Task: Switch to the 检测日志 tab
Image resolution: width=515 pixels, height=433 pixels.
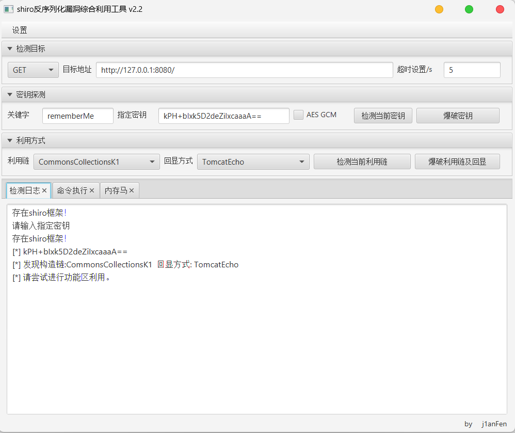Action: [25, 190]
